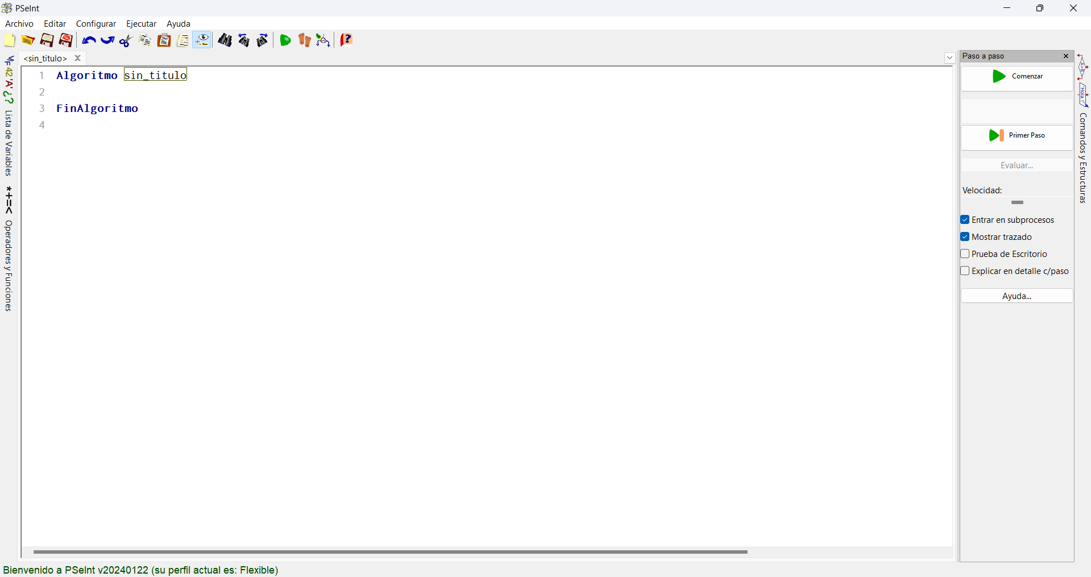Image resolution: width=1091 pixels, height=577 pixels.
Task: Run the algorithm with green play icon
Action: point(285,40)
